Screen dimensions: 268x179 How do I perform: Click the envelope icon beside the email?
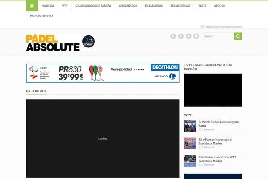click(202, 27)
